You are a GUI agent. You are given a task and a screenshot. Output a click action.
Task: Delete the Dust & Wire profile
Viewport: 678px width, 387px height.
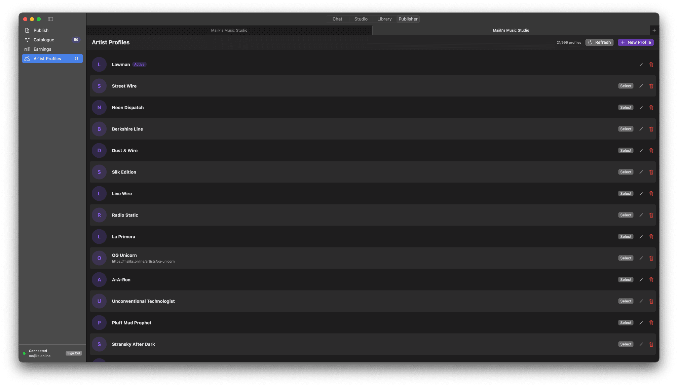click(651, 151)
